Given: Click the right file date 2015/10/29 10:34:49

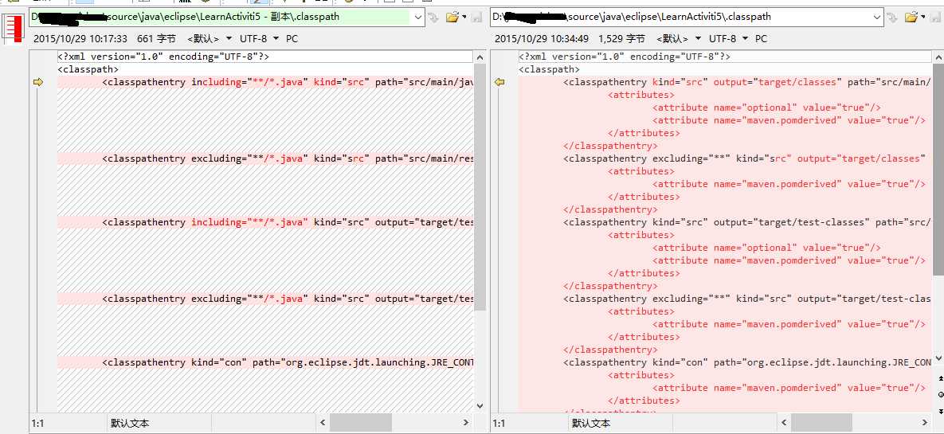Looking at the screenshot, I should click(x=541, y=38).
